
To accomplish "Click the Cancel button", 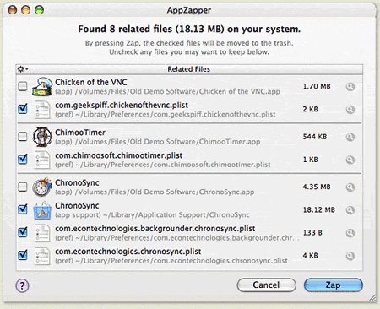I will pyautogui.click(x=266, y=285).
